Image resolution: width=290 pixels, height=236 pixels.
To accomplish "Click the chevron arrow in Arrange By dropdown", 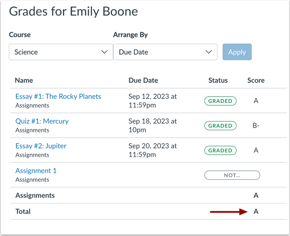I will (x=208, y=52).
